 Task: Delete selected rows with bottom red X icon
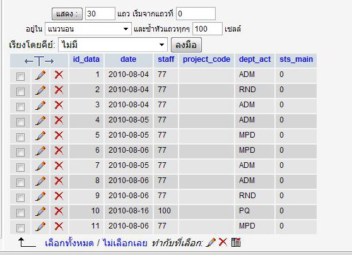(x=223, y=242)
